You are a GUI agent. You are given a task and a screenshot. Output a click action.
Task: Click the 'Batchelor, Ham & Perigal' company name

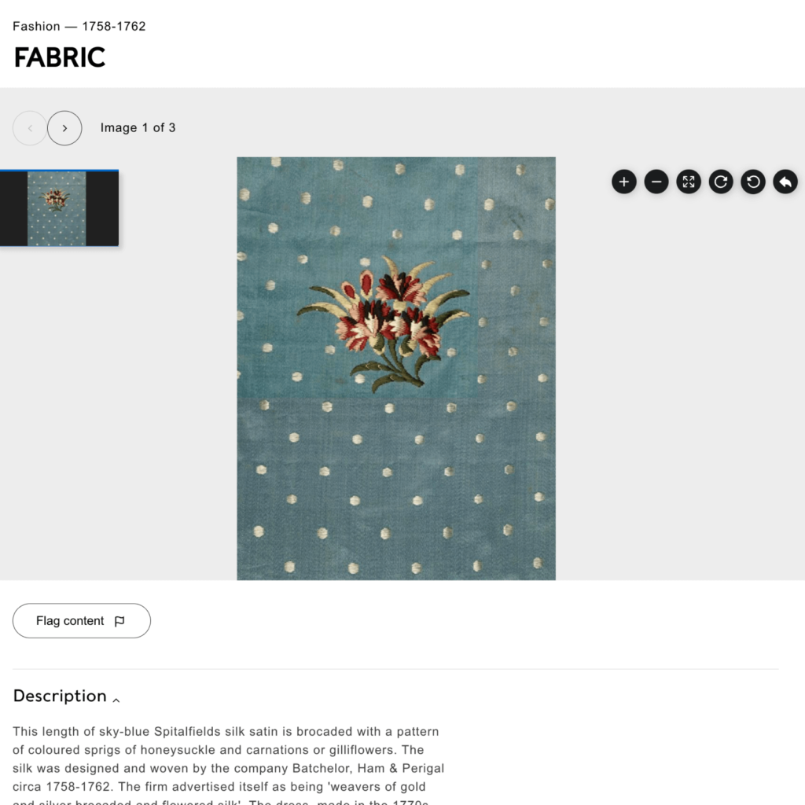coord(369,768)
